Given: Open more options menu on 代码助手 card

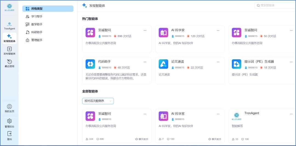Looking at the screenshot, I should coord(145,62).
